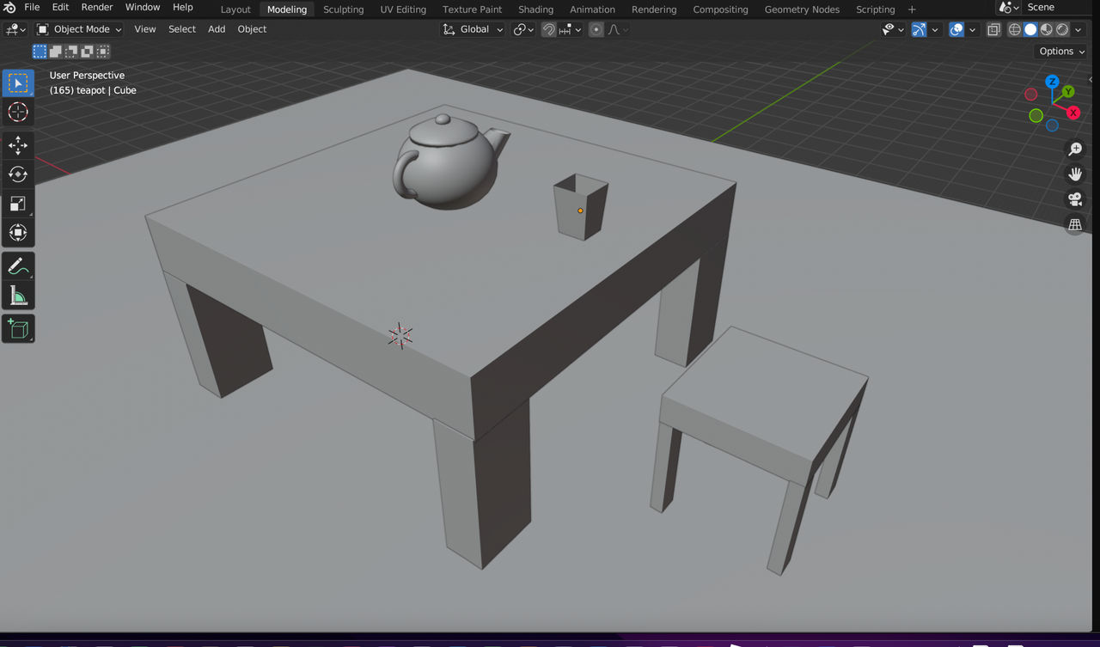Image resolution: width=1100 pixels, height=647 pixels.
Task: Open the Select menu
Action: (x=181, y=28)
